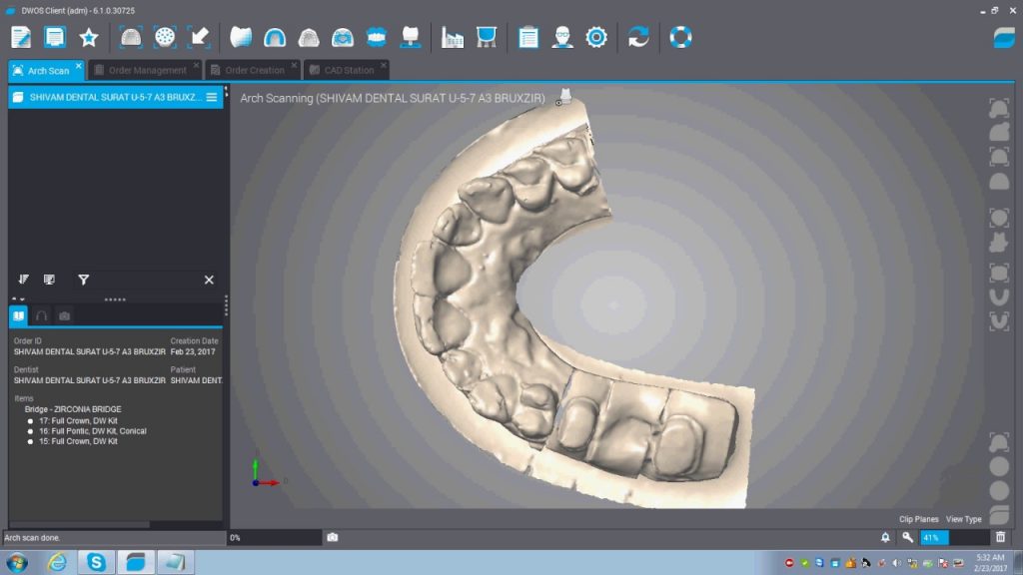The width and height of the screenshot is (1023, 575).
Task: Click the star favorites icon in toolbar
Action: (89, 38)
